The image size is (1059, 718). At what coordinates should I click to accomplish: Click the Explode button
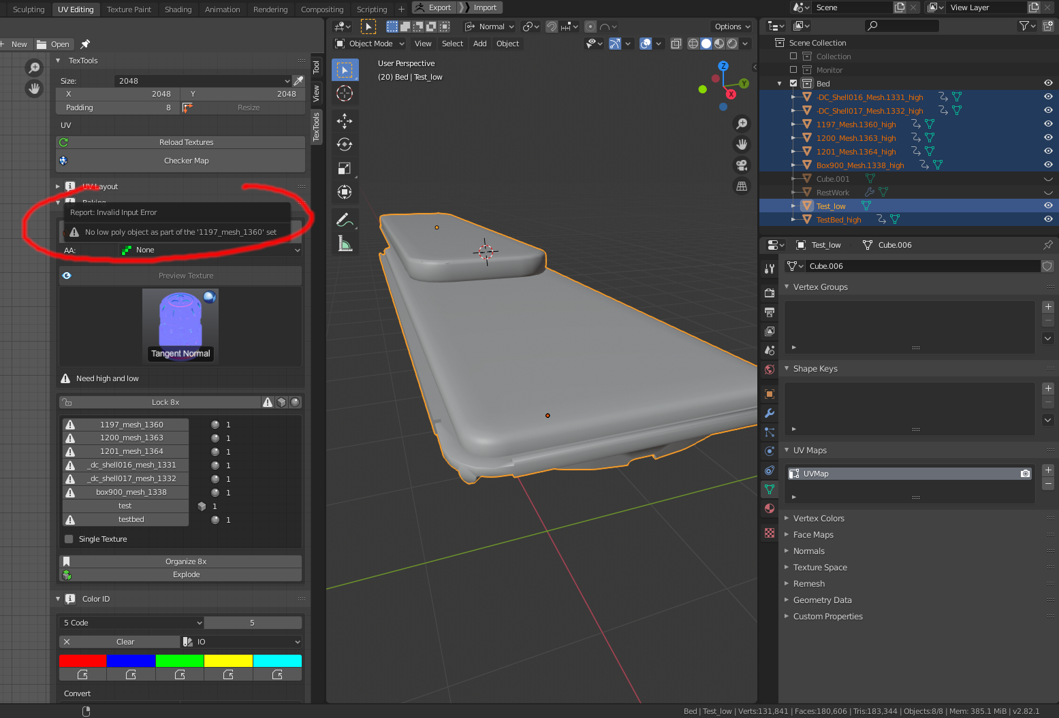pyautogui.click(x=180, y=574)
